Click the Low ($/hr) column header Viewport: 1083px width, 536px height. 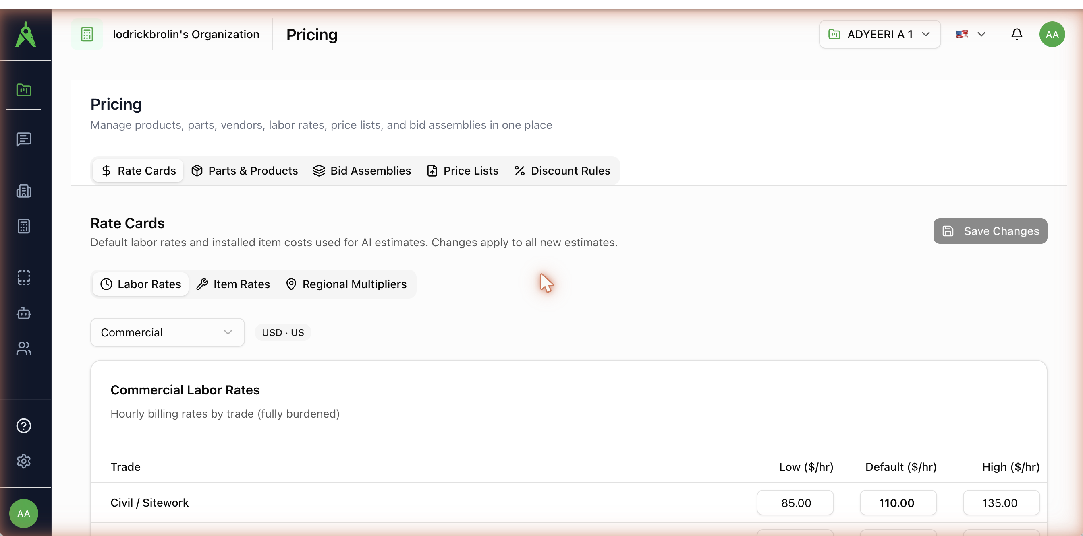(x=806, y=467)
